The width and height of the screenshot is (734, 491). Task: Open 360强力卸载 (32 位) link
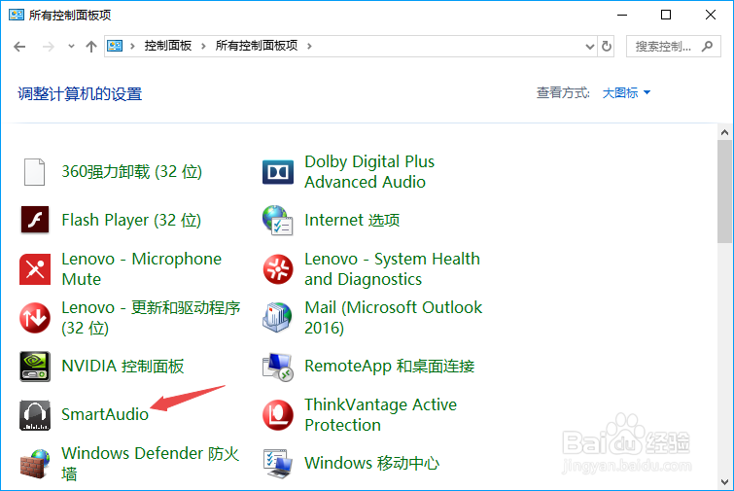(x=132, y=172)
